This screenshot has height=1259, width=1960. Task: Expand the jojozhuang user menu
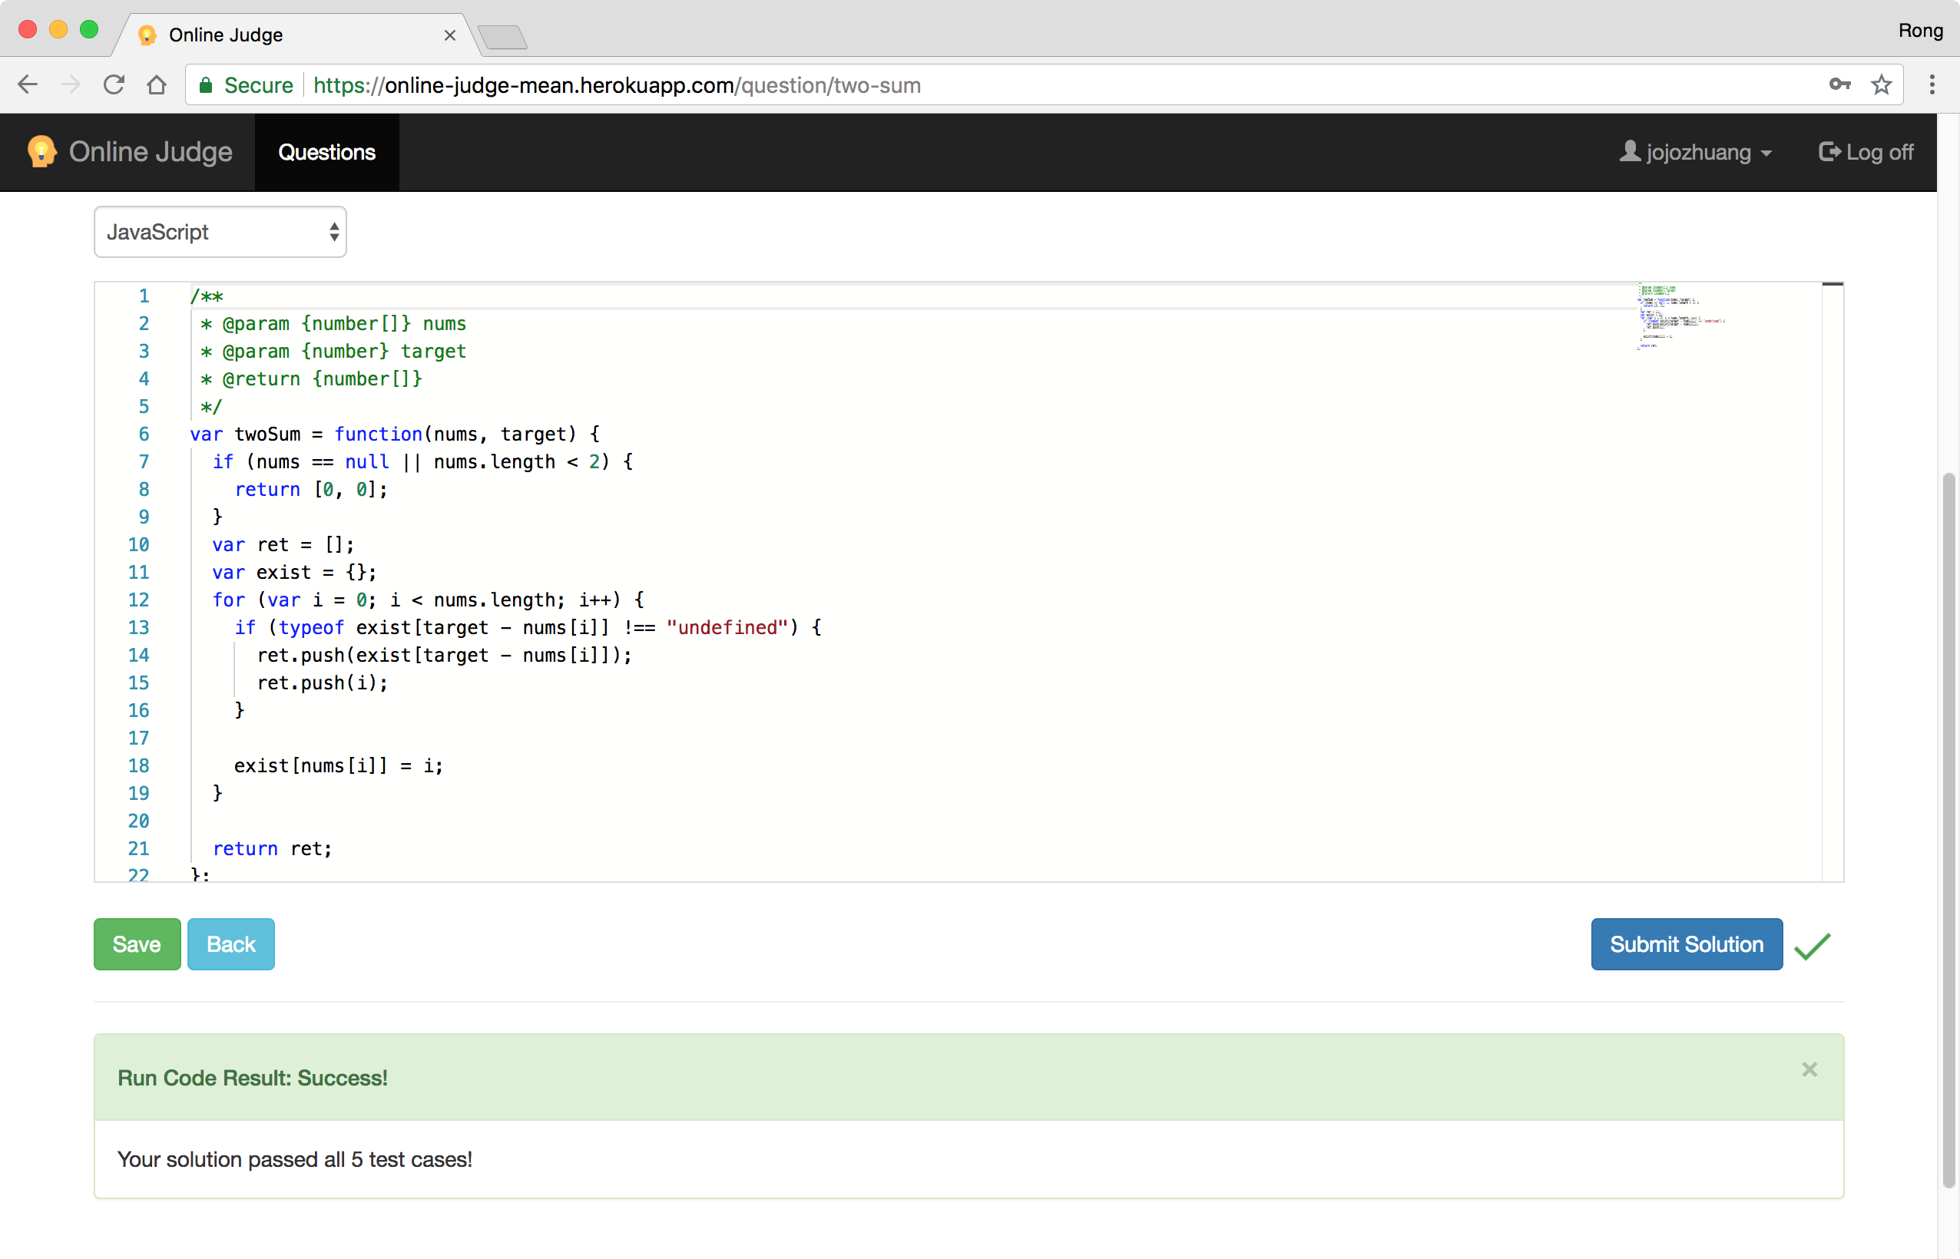tap(1696, 152)
